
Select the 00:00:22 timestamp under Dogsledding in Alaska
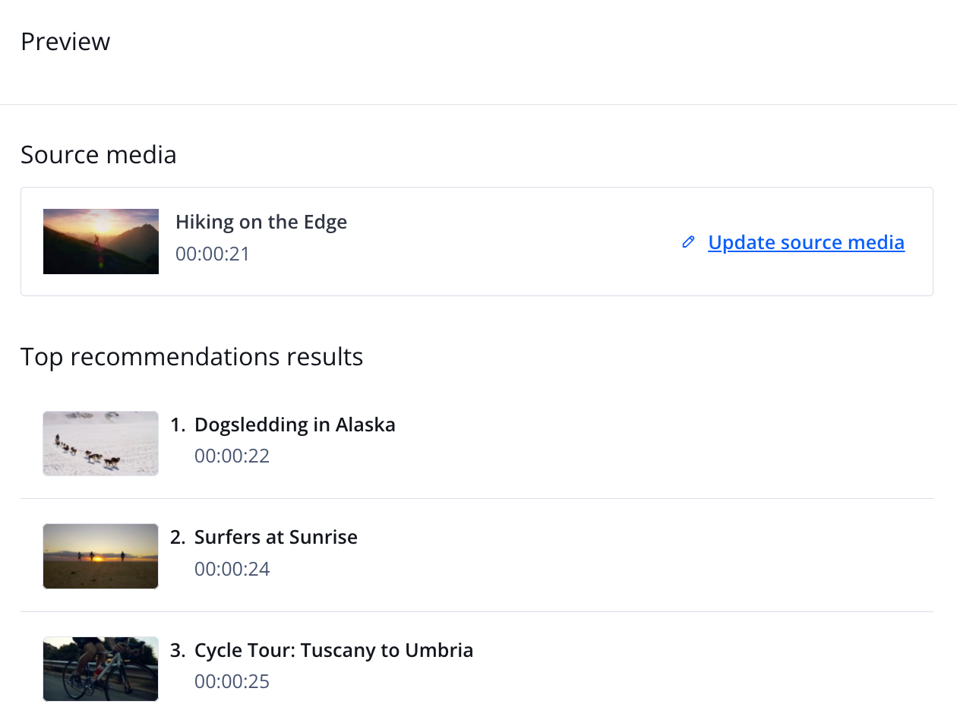click(232, 456)
